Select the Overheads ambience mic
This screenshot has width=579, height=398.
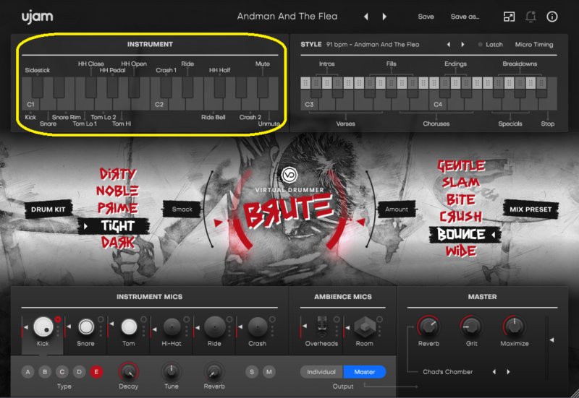click(x=322, y=327)
